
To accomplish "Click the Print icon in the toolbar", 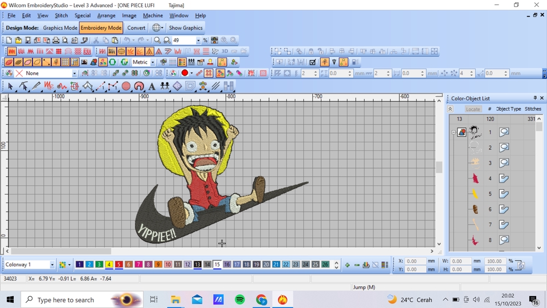I will point(56,40).
